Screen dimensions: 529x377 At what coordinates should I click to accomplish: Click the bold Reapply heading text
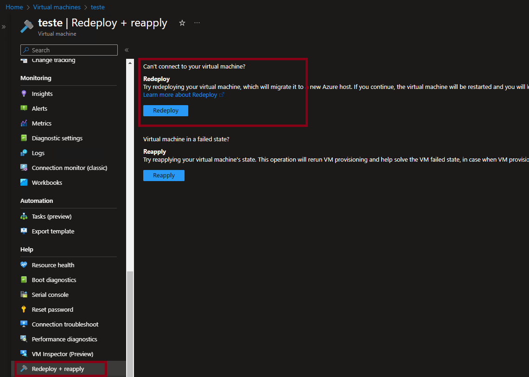(154, 151)
